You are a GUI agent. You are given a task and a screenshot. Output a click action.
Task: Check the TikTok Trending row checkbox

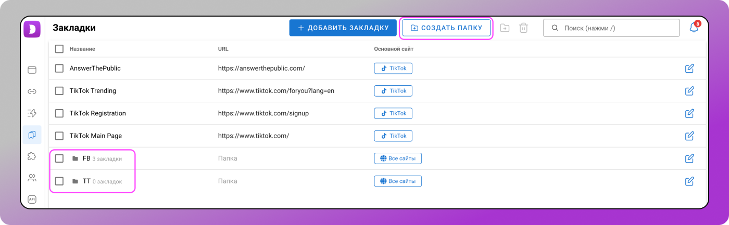tap(59, 91)
